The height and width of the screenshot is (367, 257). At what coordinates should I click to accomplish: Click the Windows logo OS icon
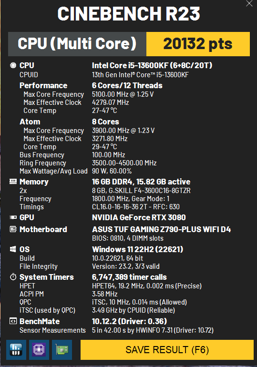(x=13, y=249)
